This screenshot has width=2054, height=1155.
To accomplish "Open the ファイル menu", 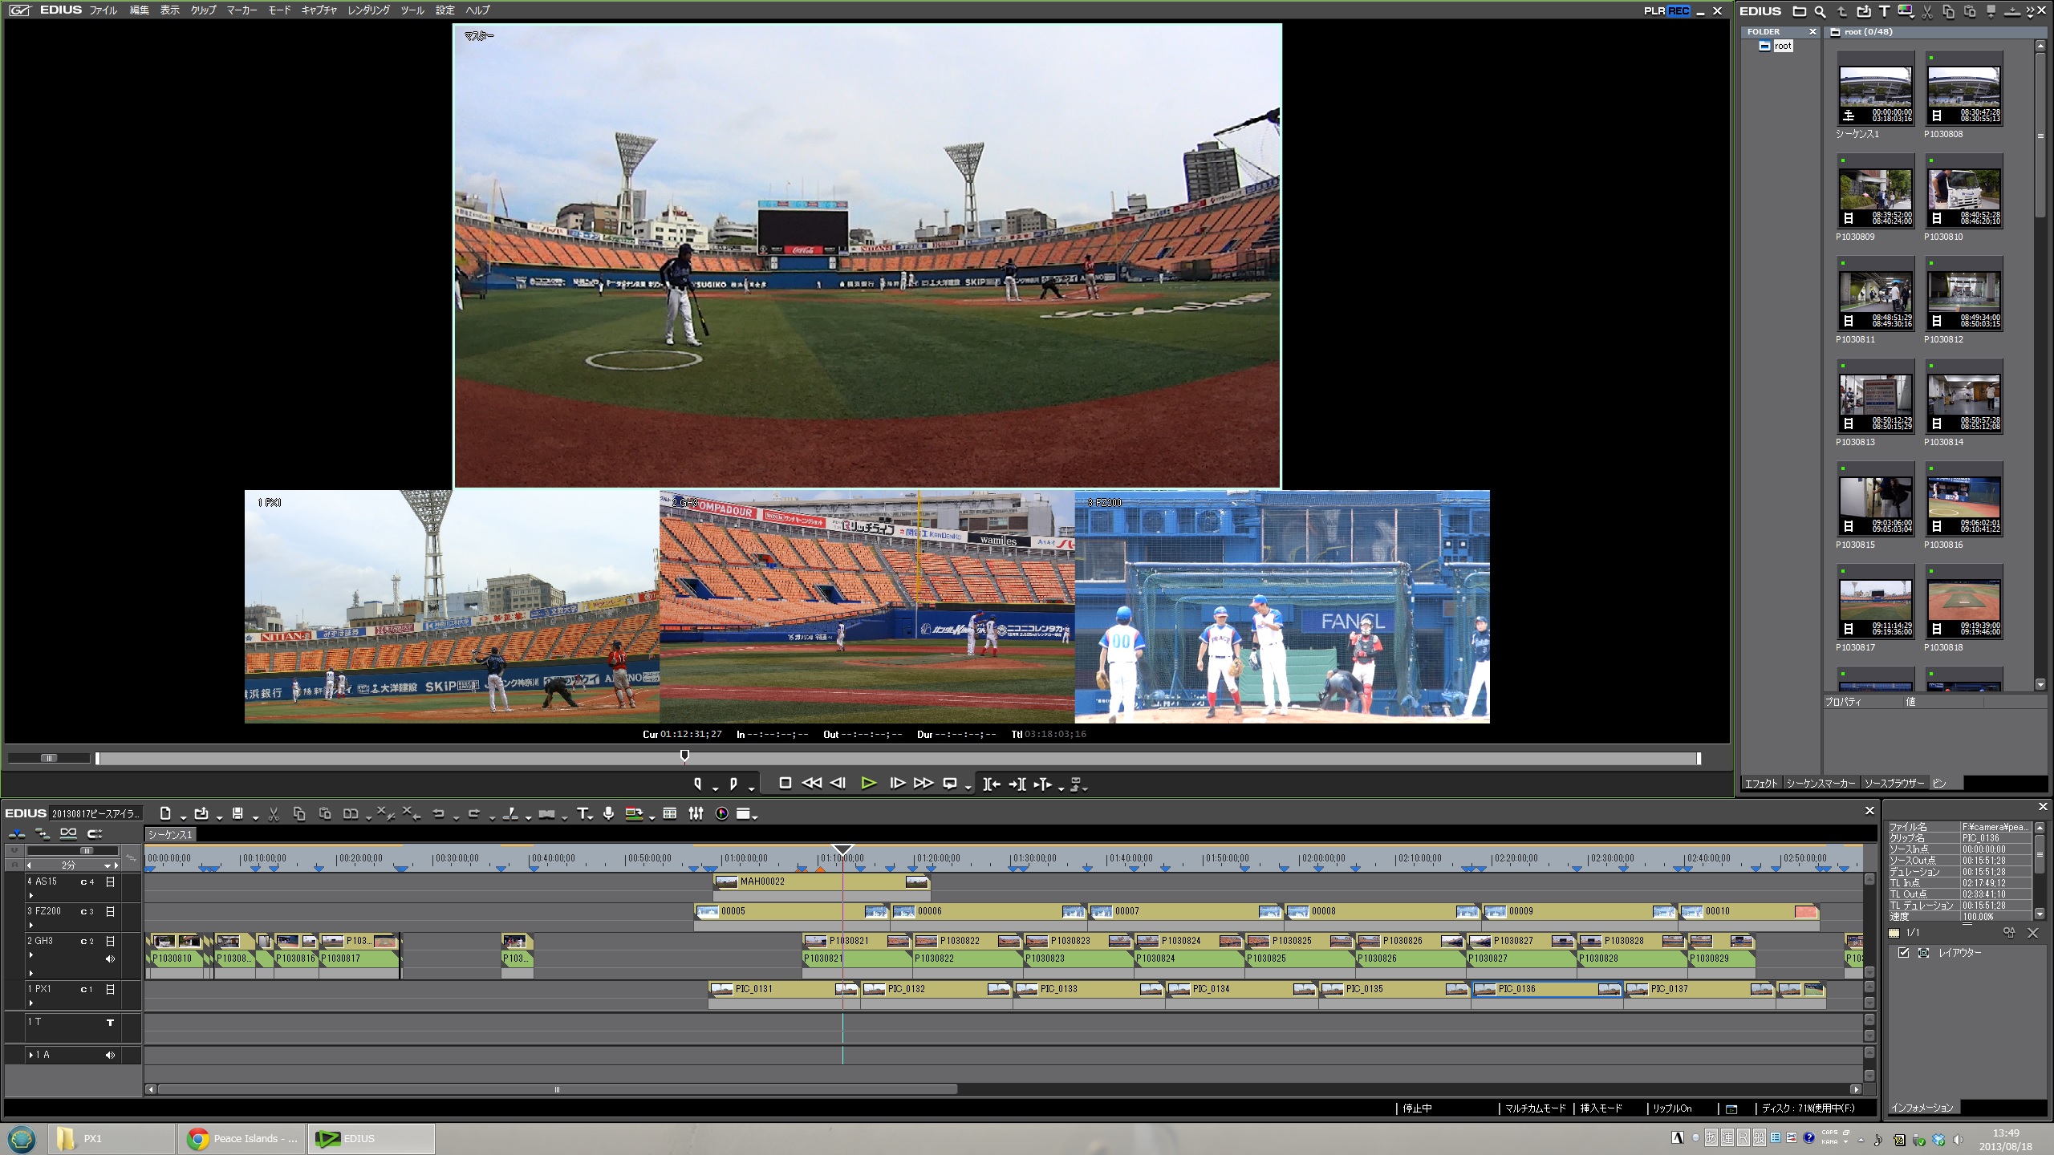I will tap(103, 10).
